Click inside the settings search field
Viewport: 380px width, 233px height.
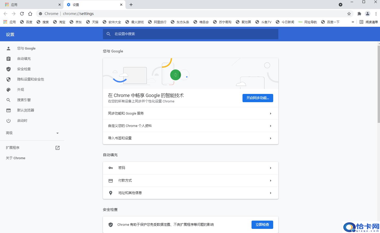[190, 34]
